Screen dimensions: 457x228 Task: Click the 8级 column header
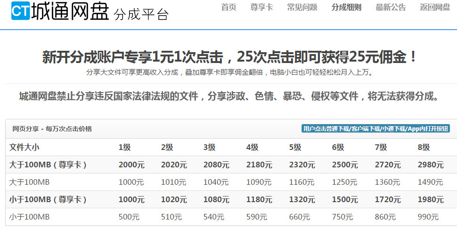coord(424,148)
